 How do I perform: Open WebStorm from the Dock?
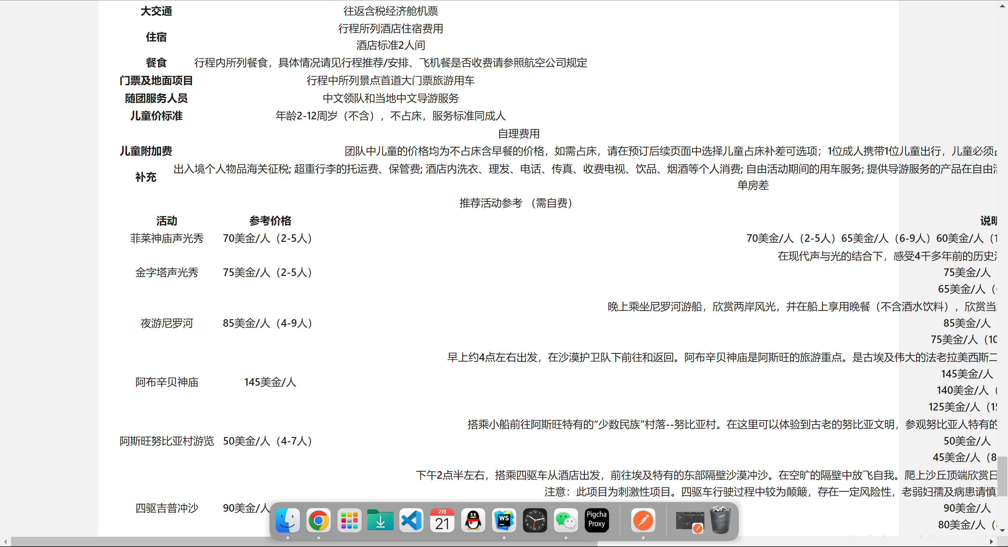pyautogui.click(x=504, y=520)
